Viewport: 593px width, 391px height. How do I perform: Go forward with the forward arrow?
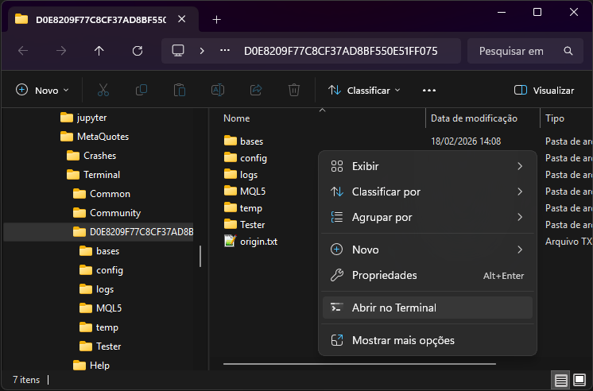(61, 51)
